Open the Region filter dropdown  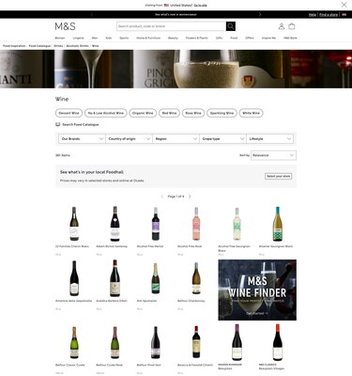[176, 138]
